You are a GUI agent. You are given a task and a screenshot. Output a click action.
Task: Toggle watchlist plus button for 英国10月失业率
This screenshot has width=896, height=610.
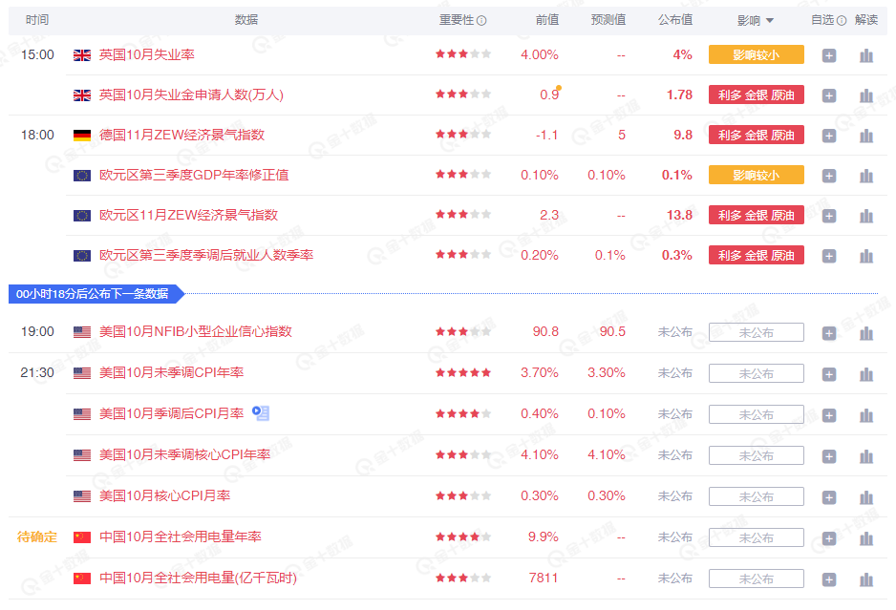coord(829,54)
